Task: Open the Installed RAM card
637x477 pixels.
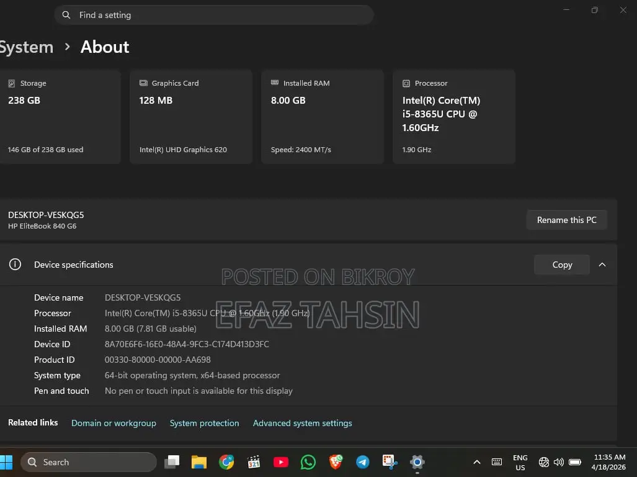Action: tap(323, 117)
